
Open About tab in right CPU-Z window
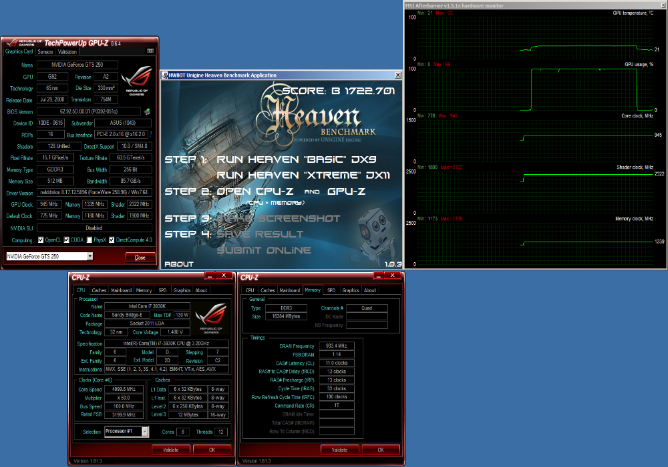(370, 290)
